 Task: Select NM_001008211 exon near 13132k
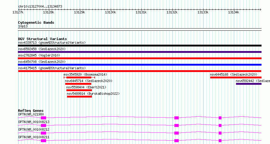pyautogui.click(x=177, y=141)
